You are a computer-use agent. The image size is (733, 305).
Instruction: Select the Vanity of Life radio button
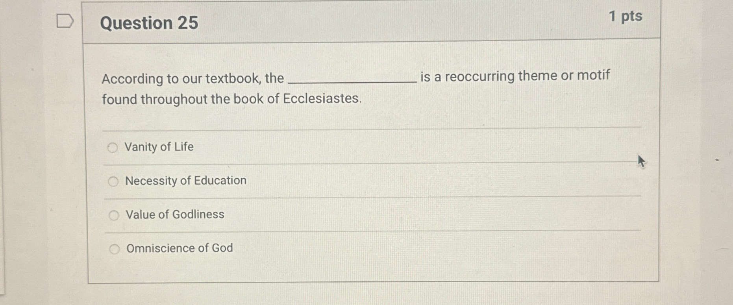(114, 148)
